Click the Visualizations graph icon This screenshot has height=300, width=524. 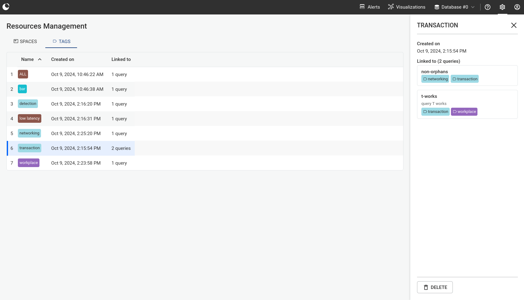tap(391, 7)
